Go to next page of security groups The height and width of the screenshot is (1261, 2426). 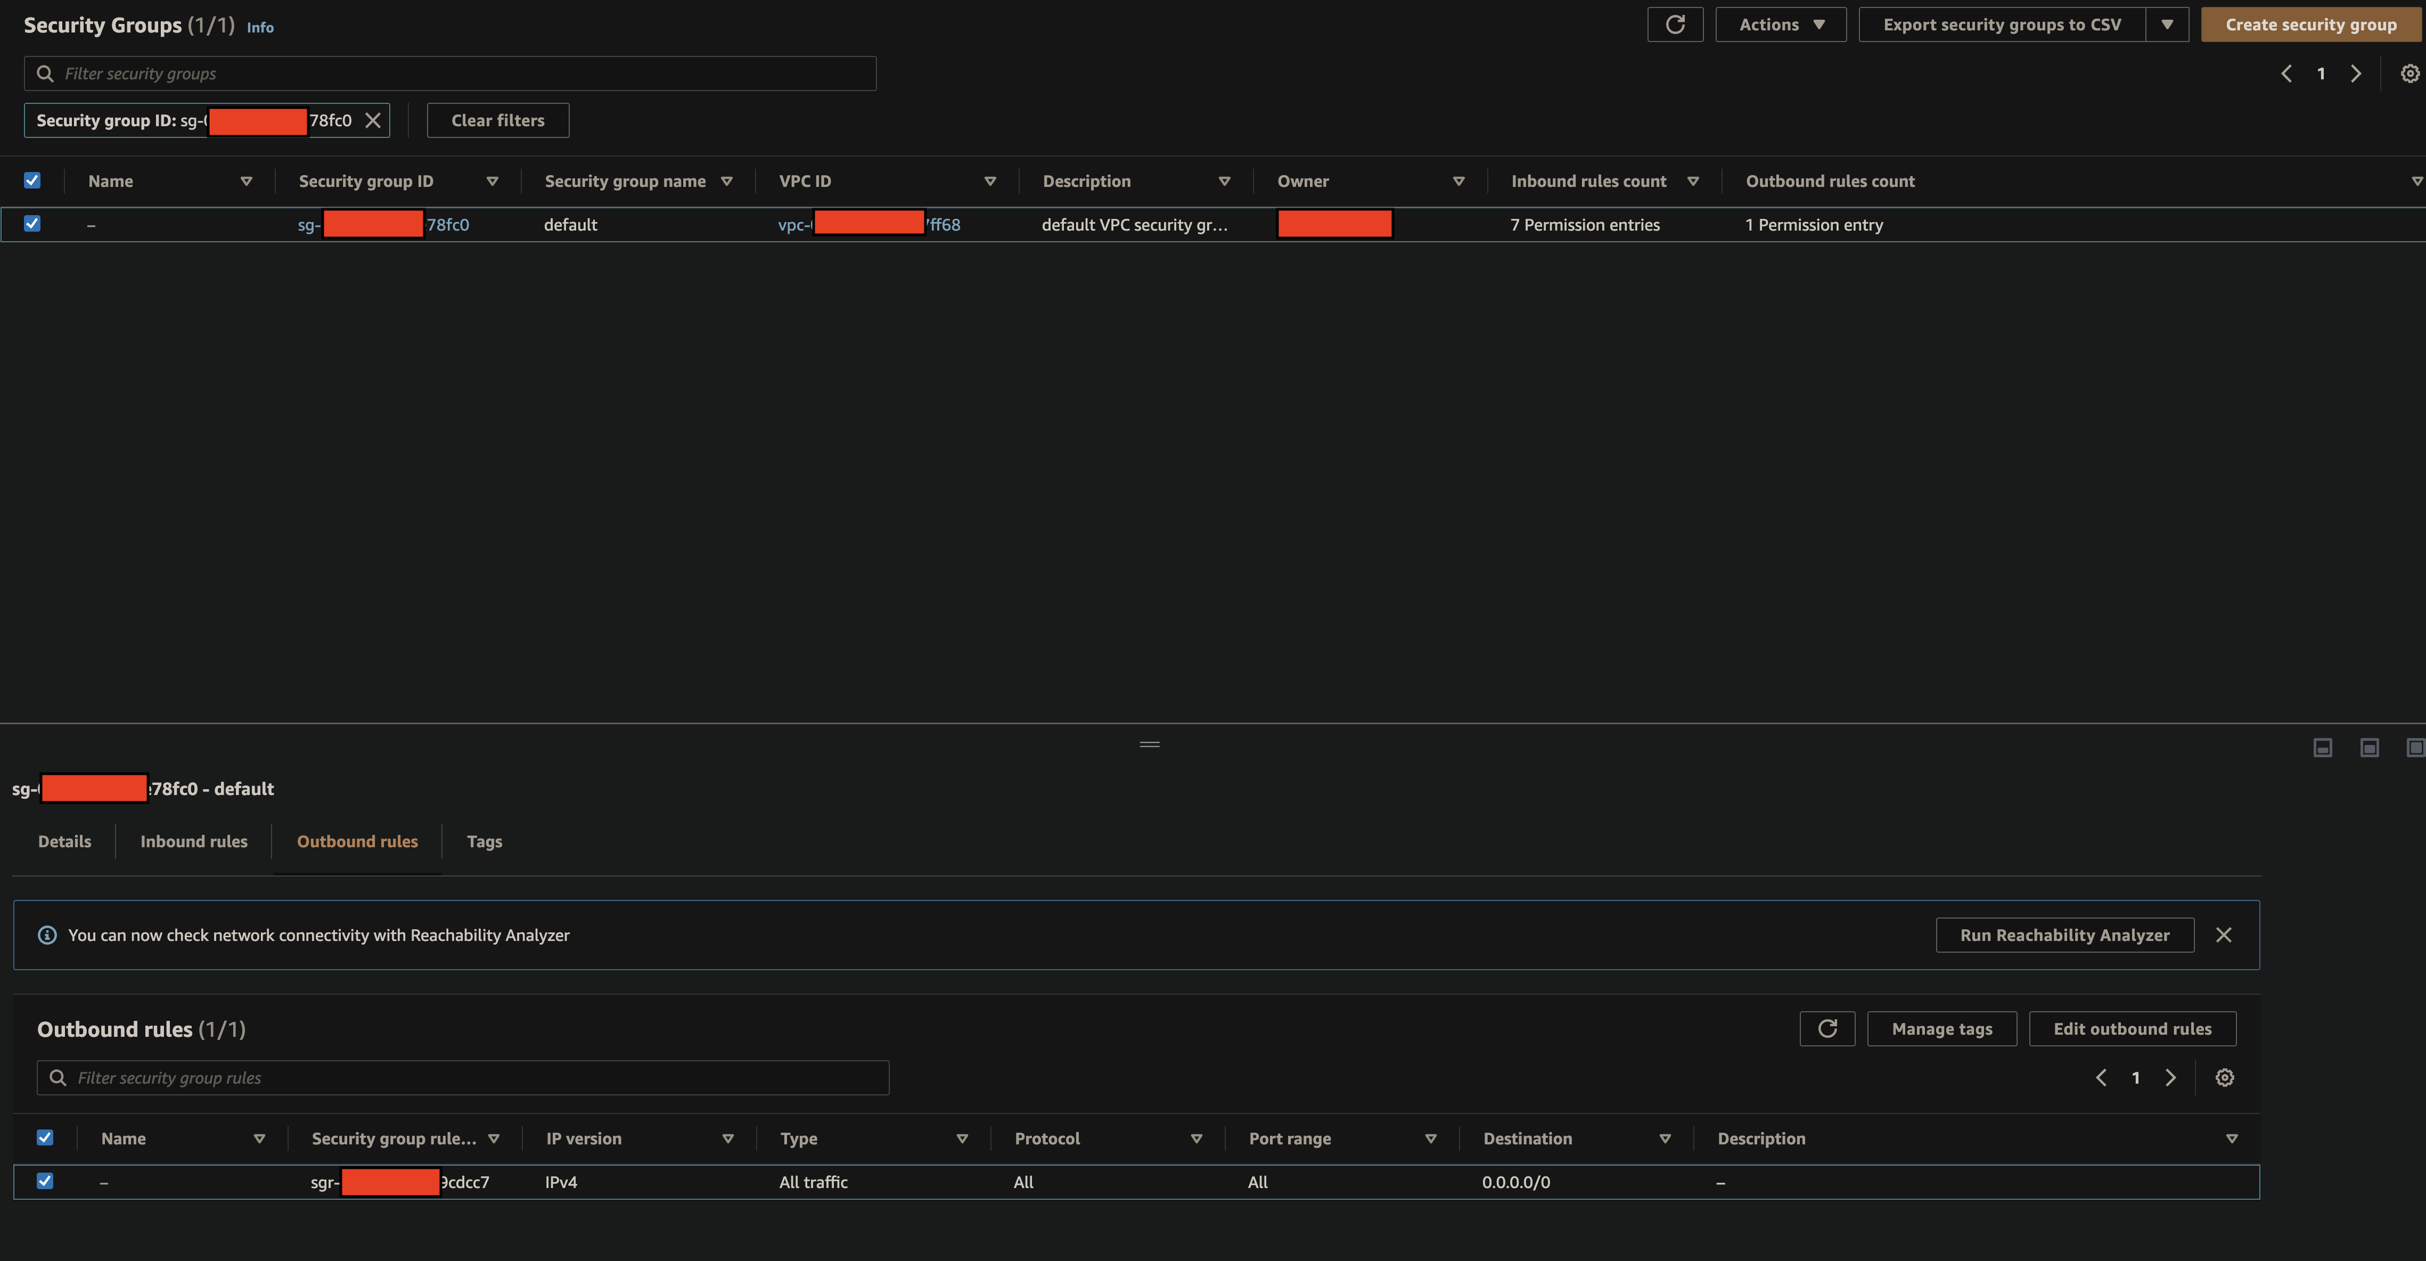[x=2356, y=73]
